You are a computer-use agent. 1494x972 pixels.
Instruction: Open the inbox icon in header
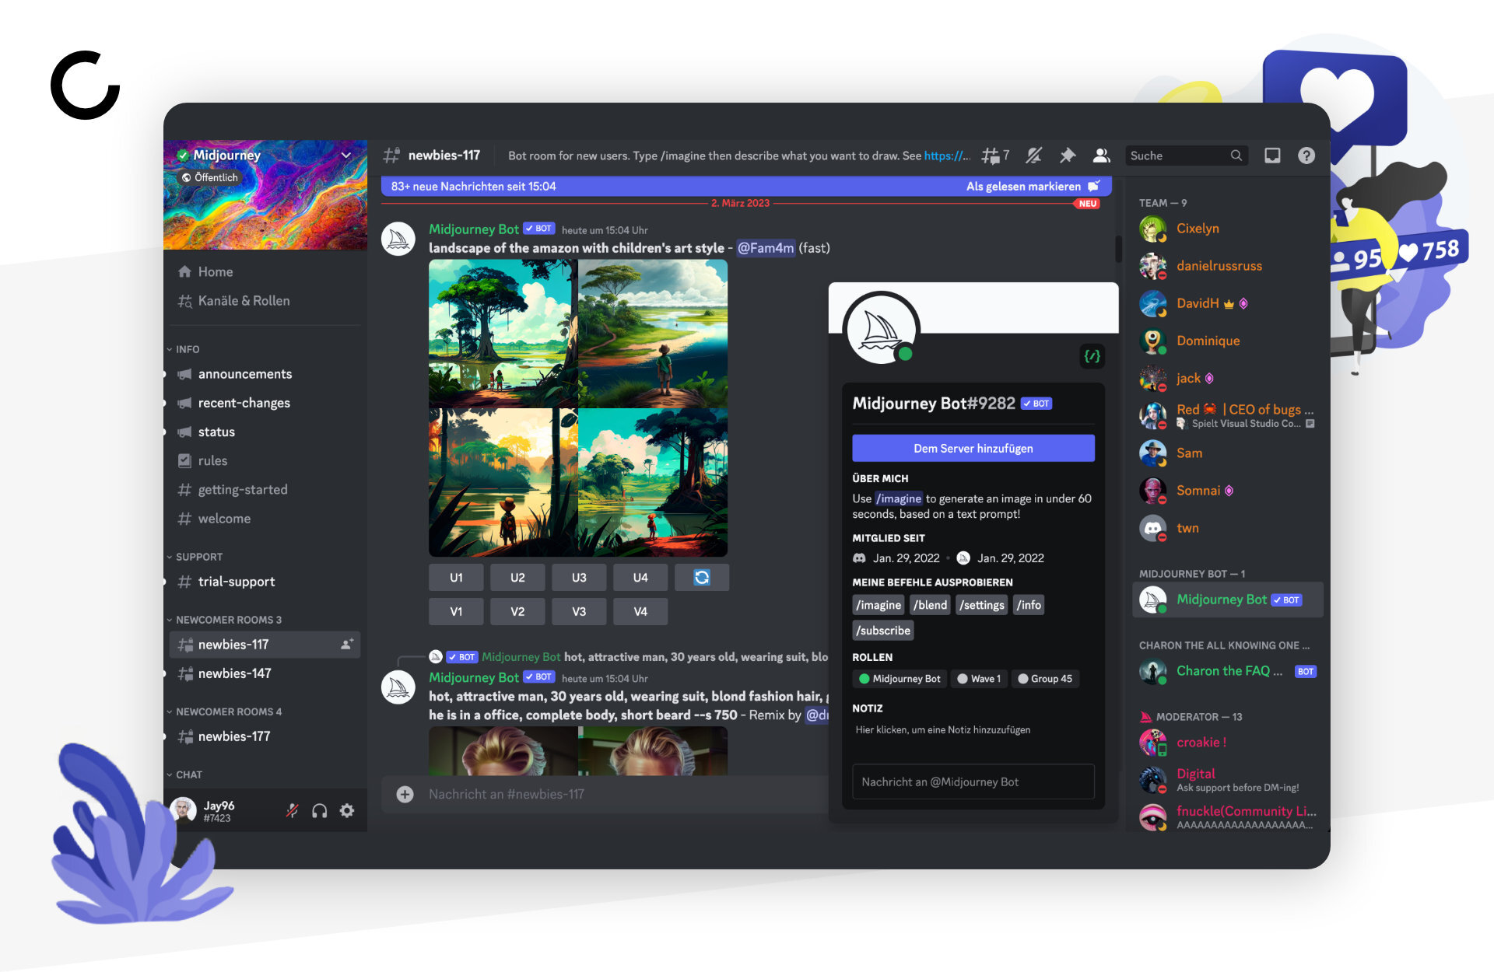[x=1272, y=156]
